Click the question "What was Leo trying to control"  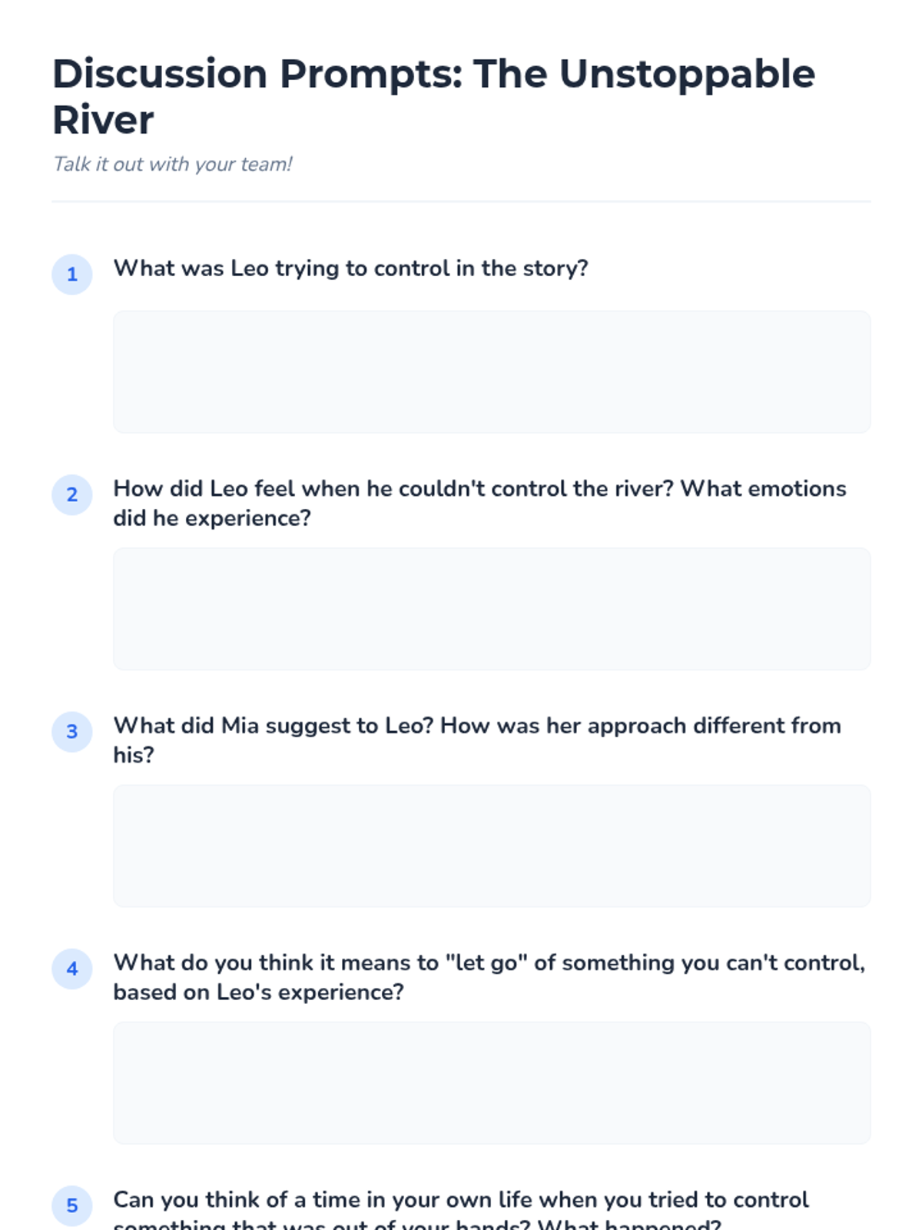tap(350, 268)
